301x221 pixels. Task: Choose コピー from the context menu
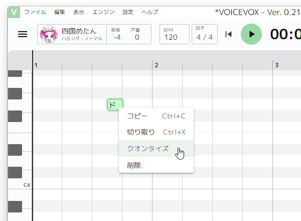156,116
